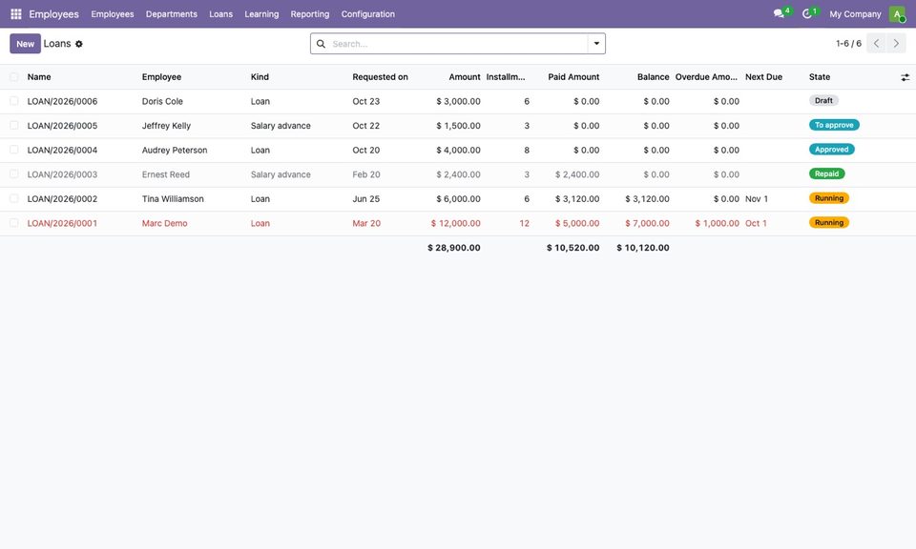Select the checkbox for LOAN/2026/0001
This screenshot has width=916, height=549.
(x=14, y=223)
